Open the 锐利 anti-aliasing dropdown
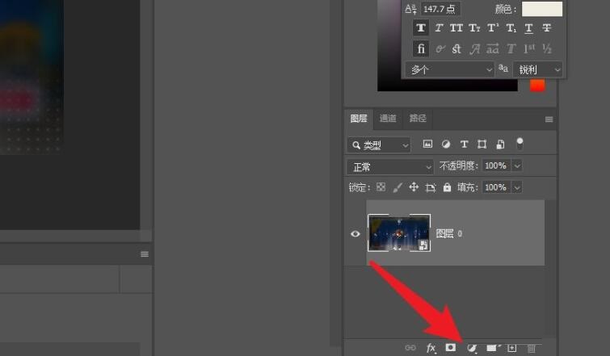The width and height of the screenshot is (610, 356). pos(537,69)
